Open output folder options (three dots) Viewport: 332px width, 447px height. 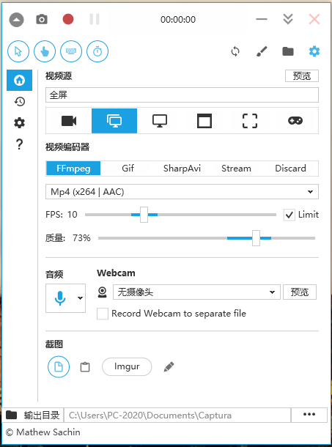[309, 415]
